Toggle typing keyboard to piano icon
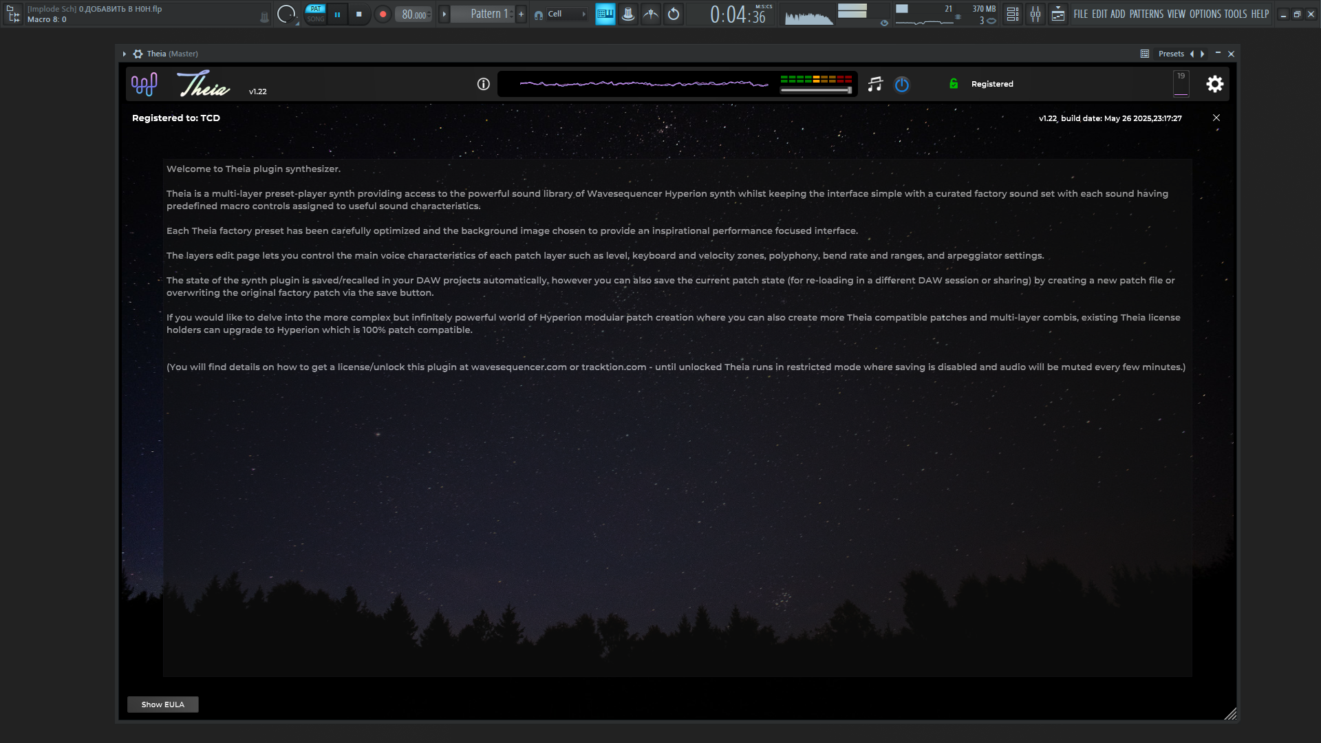The image size is (1321, 743). click(x=605, y=14)
